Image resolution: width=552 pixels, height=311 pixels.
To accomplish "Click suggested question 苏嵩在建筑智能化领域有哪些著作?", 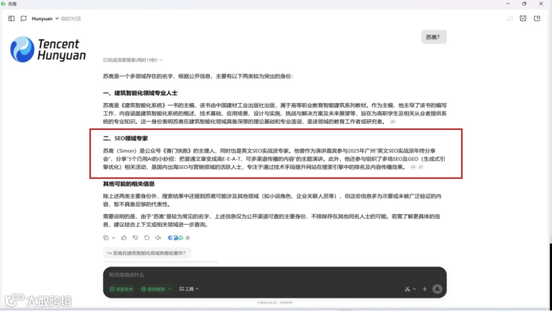I will pyautogui.click(x=147, y=253).
